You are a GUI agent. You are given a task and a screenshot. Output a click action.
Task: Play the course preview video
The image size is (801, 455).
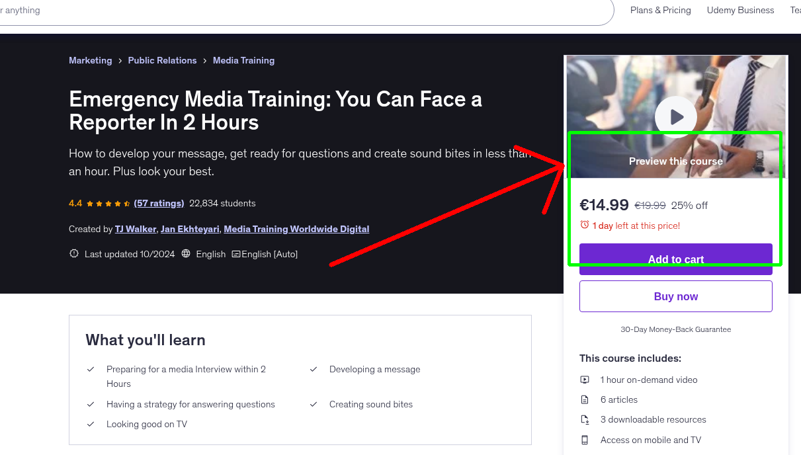675,117
